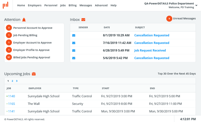The height and width of the screenshot is (122, 201).
Task: Go to page 2 of upcoming jobs
Action: pos(12,81)
